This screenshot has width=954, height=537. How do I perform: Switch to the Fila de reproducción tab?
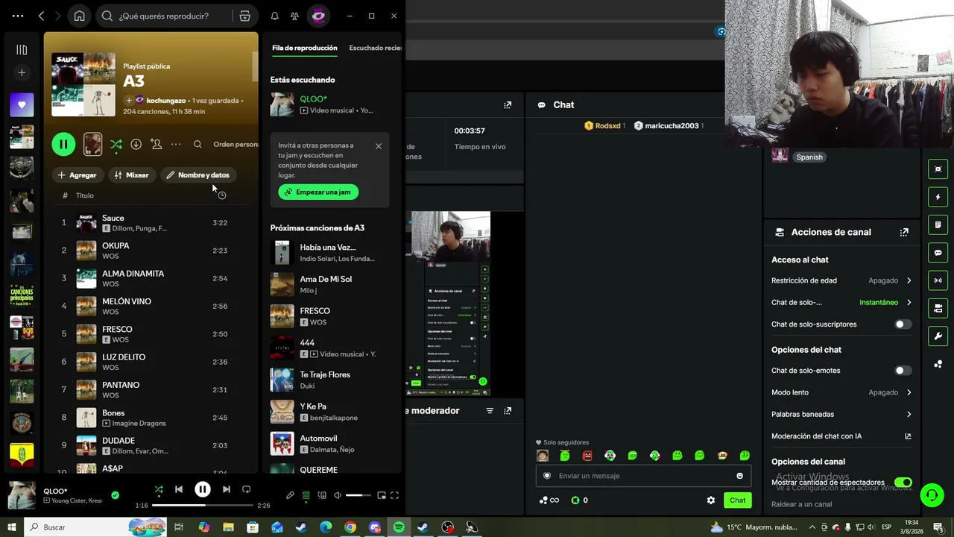[x=305, y=48]
